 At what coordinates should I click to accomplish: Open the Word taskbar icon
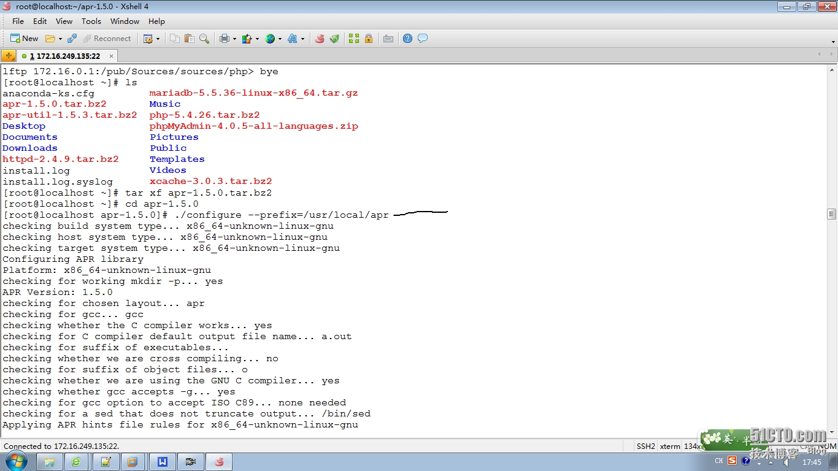(x=163, y=462)
